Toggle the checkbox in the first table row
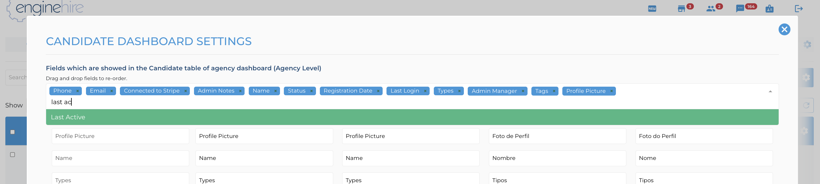The height and width of the screenshot is (184, 820). [x=12, y=155]
